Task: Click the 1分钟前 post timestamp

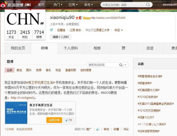Action: pos(9,129)
